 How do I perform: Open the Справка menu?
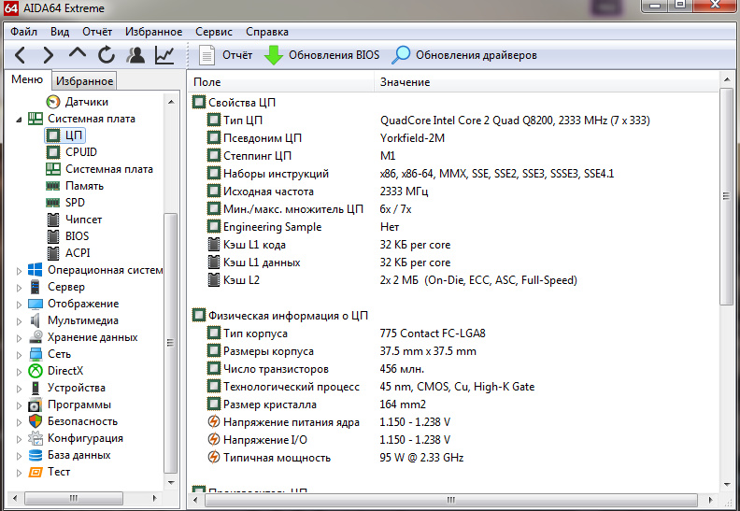pyautogui.click(x=267, y=32)
